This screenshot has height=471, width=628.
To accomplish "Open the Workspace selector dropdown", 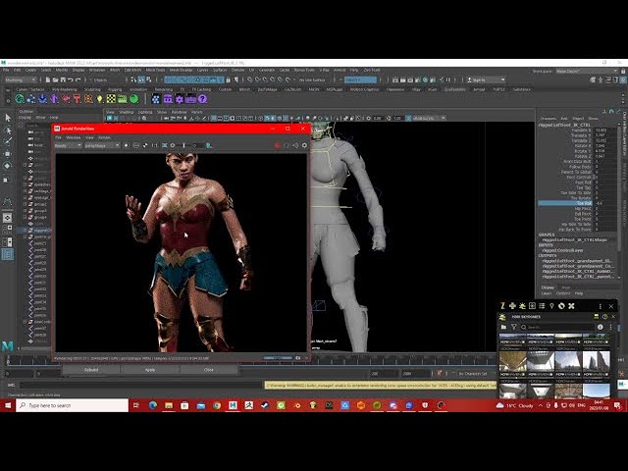I will 587,71.
